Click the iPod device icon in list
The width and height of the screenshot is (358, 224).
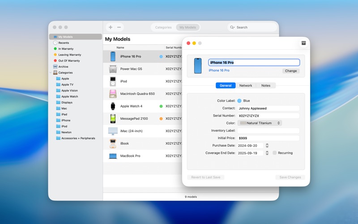pos(113,82)
